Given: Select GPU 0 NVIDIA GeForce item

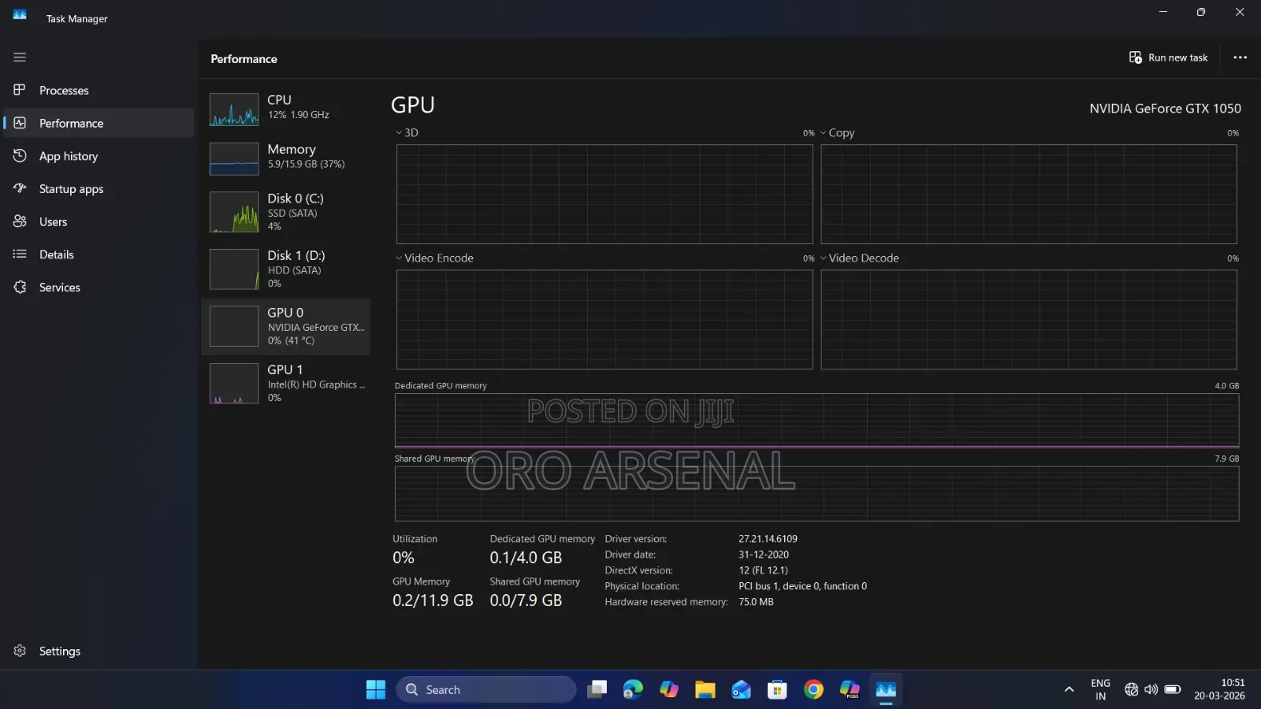Looking at the screenshot, I should [x=286, y=326].
